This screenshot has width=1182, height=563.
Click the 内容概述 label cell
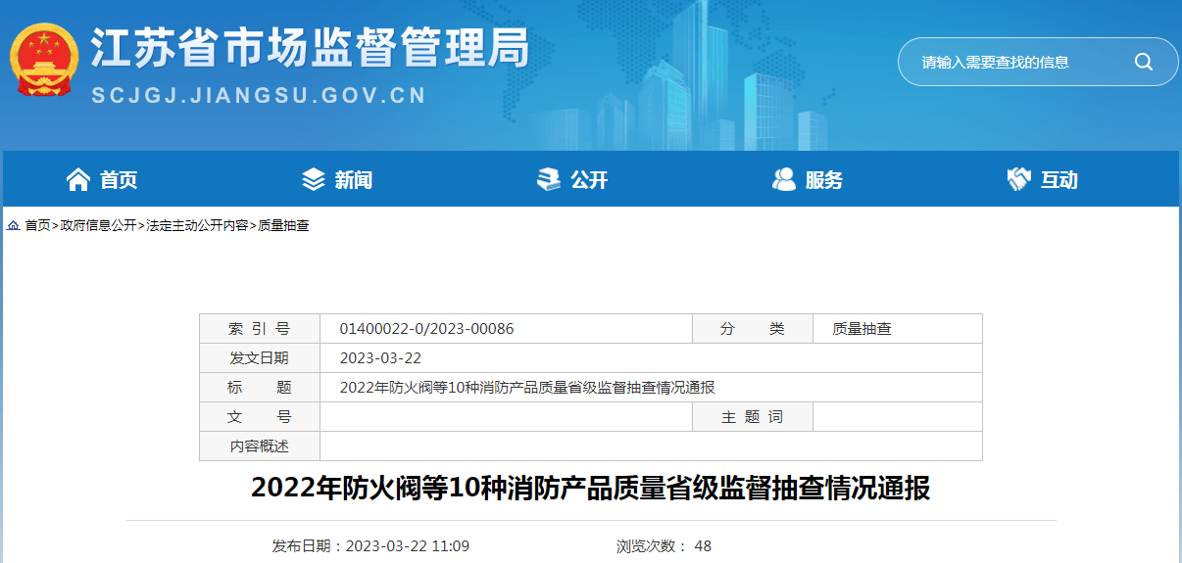coord(260,446)
